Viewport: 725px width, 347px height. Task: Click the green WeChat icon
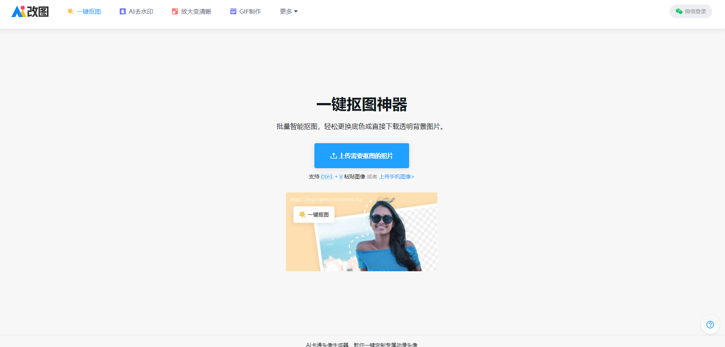coord(679,11)
